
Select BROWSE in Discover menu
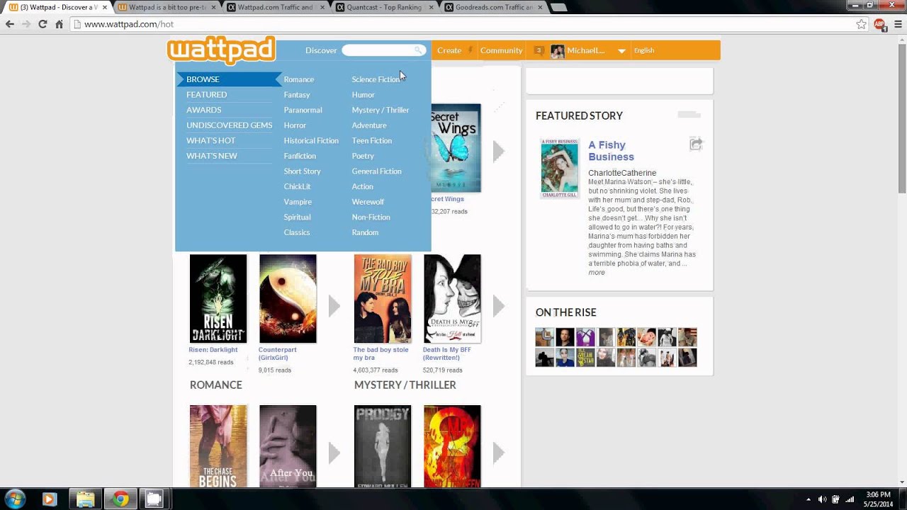pyautogui.click(x=228, y=79)
